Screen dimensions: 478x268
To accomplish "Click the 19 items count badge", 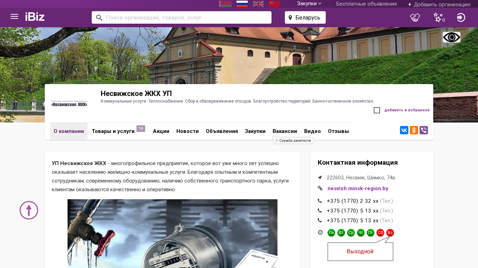I will tap(141, 128).
